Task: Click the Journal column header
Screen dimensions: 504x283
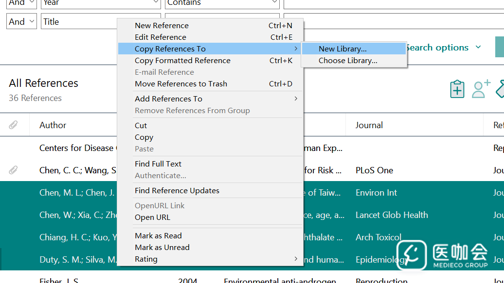Action: 369,125
